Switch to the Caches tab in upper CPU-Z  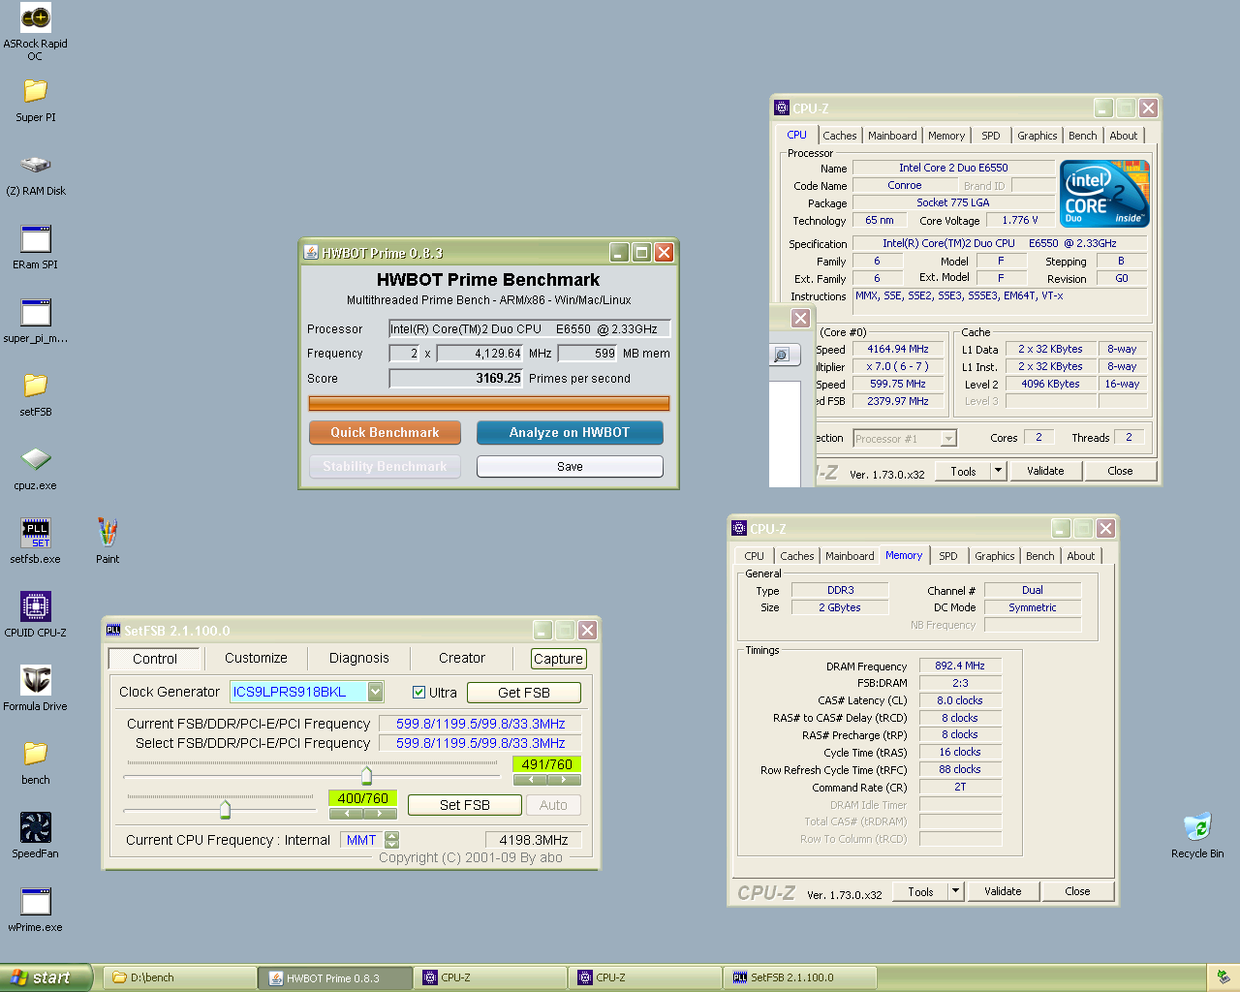[840, 136]
